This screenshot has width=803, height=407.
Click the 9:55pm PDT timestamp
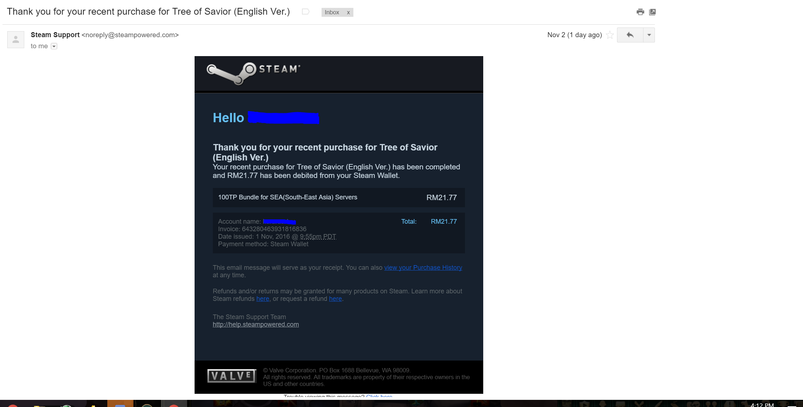(x=318, y=237)
